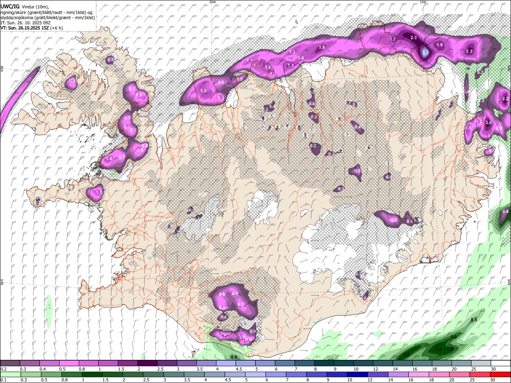511x383 pixels.
Task: Click the 30 label on lower scale
Action: click(493, 380)
